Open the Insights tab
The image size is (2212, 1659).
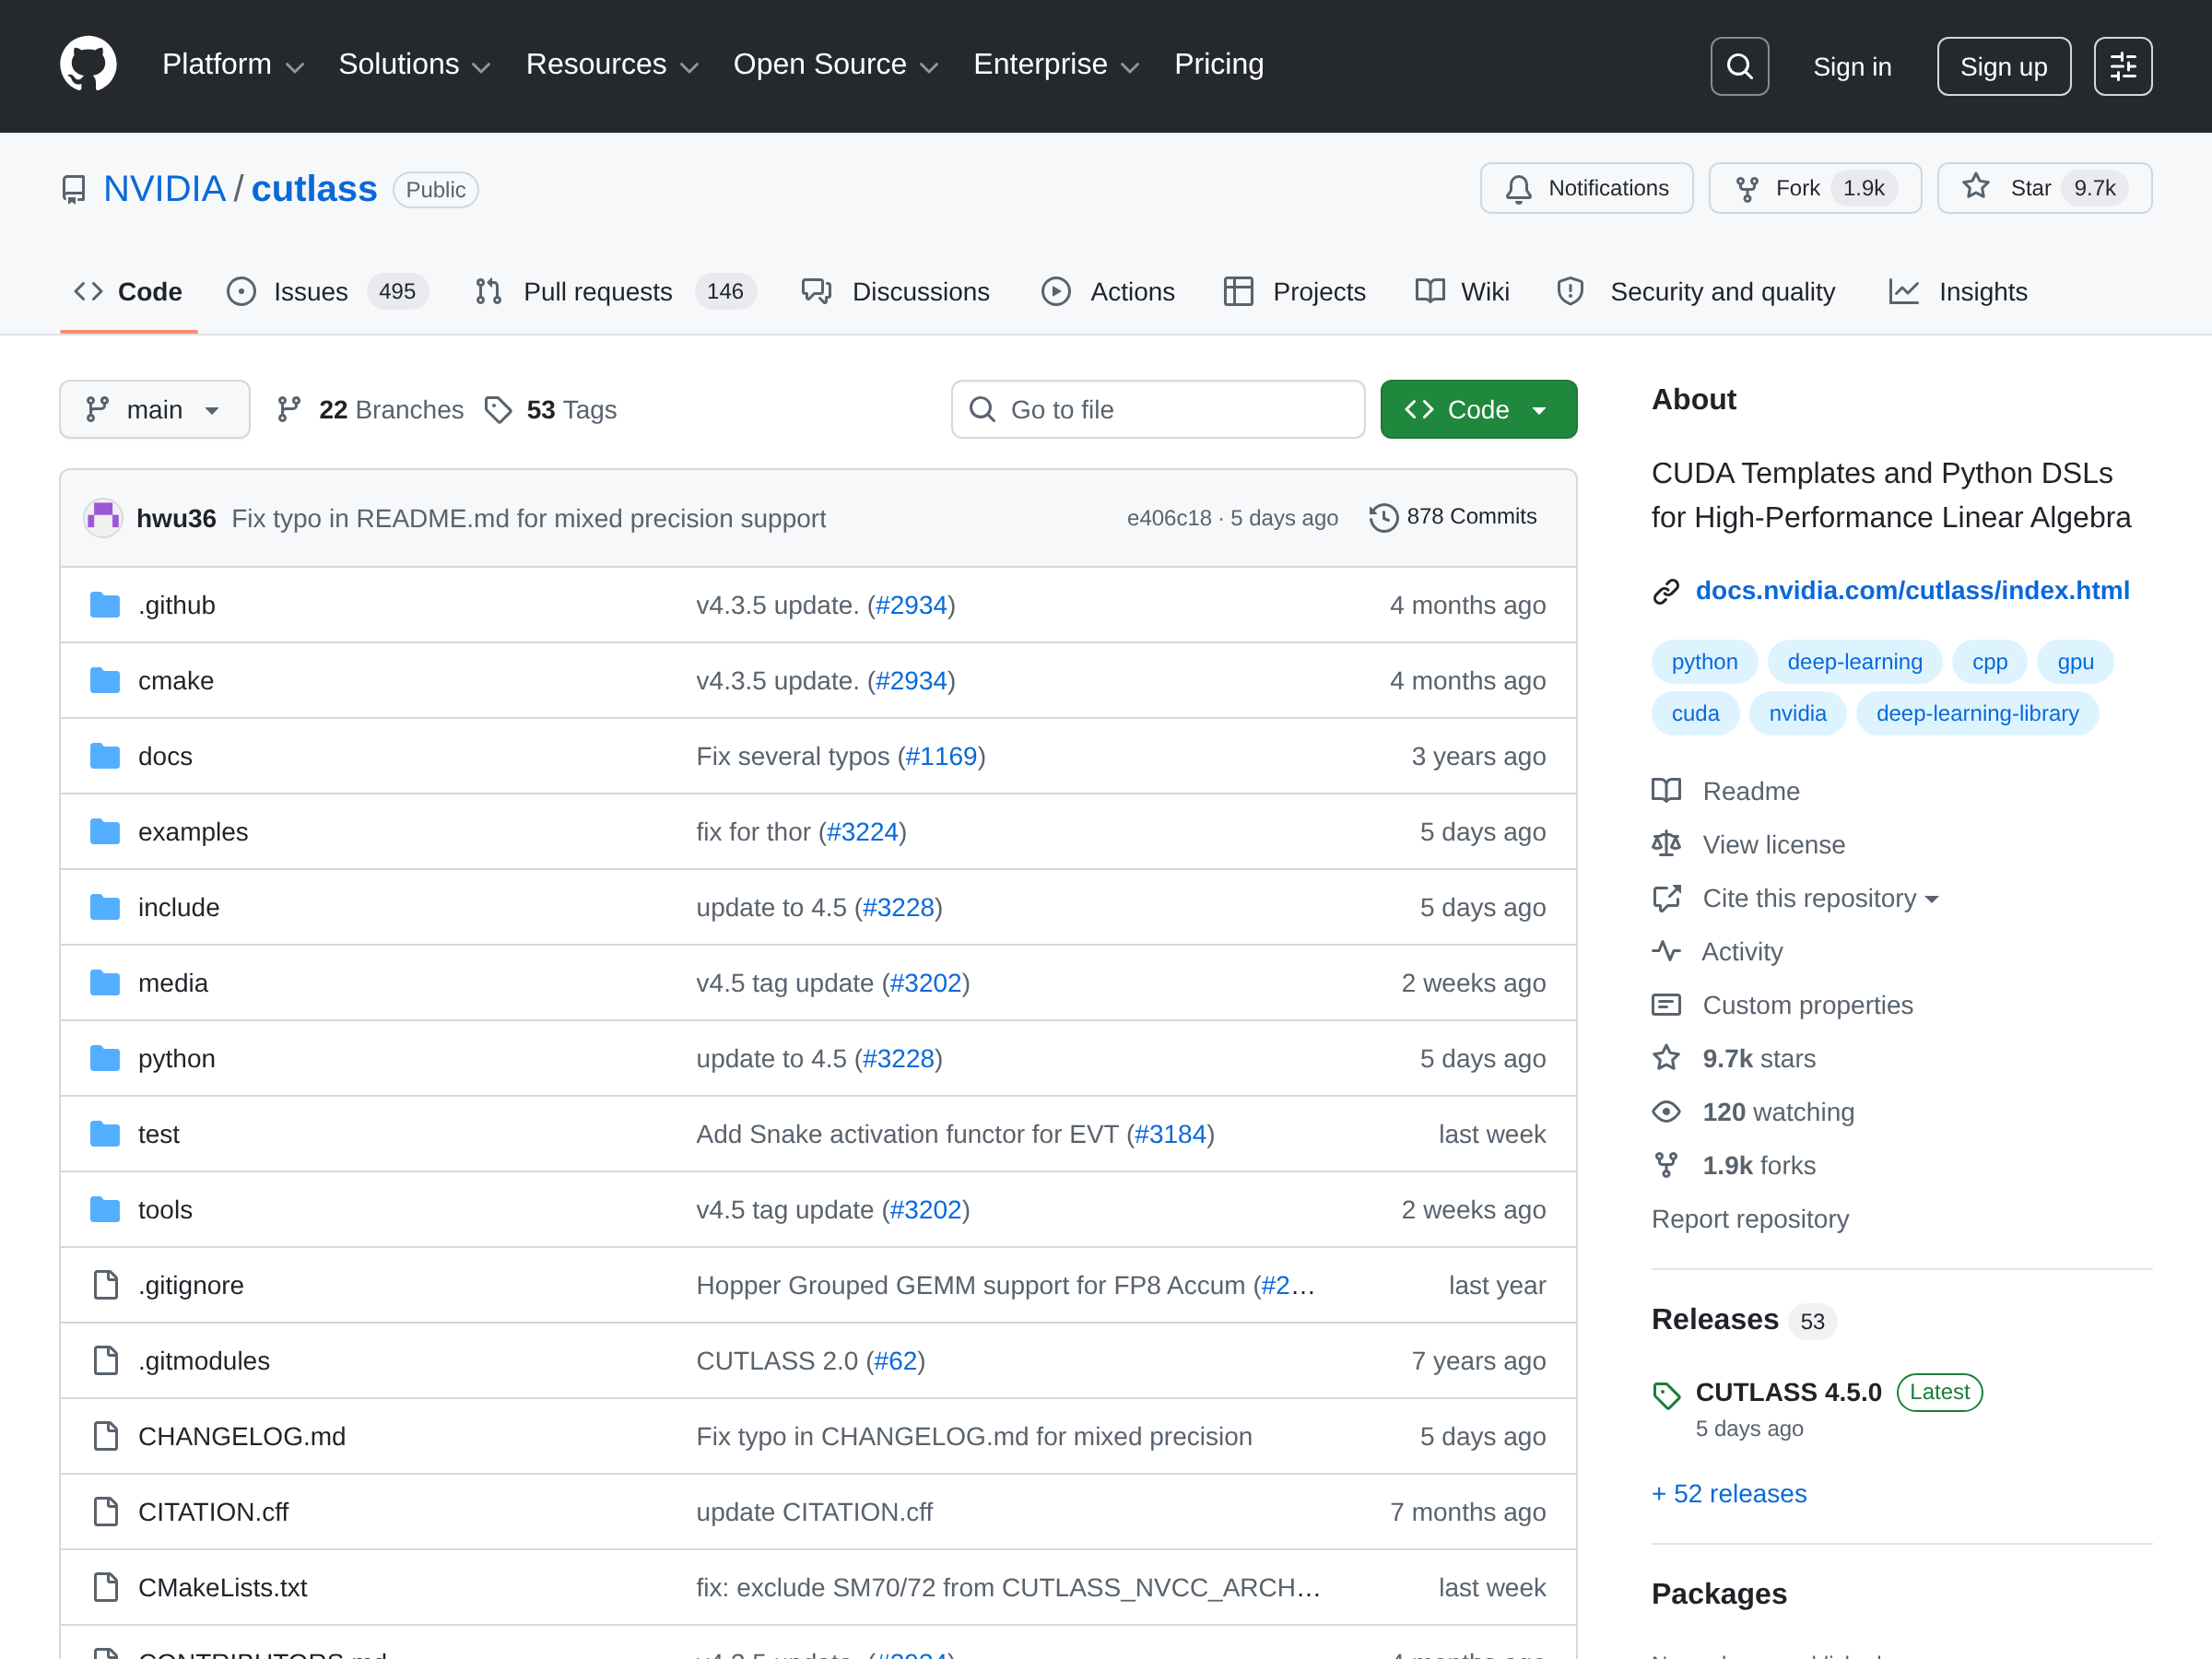[x=1958, y=292]
